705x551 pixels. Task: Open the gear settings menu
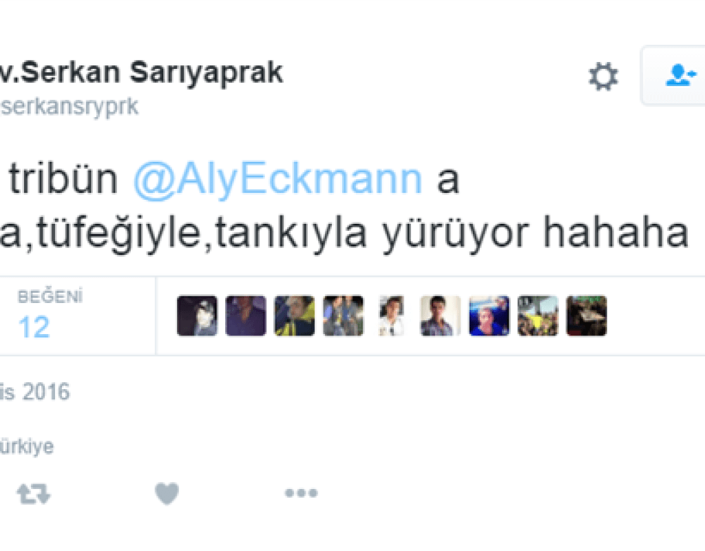pyautogui.click(x=603, y=76)
